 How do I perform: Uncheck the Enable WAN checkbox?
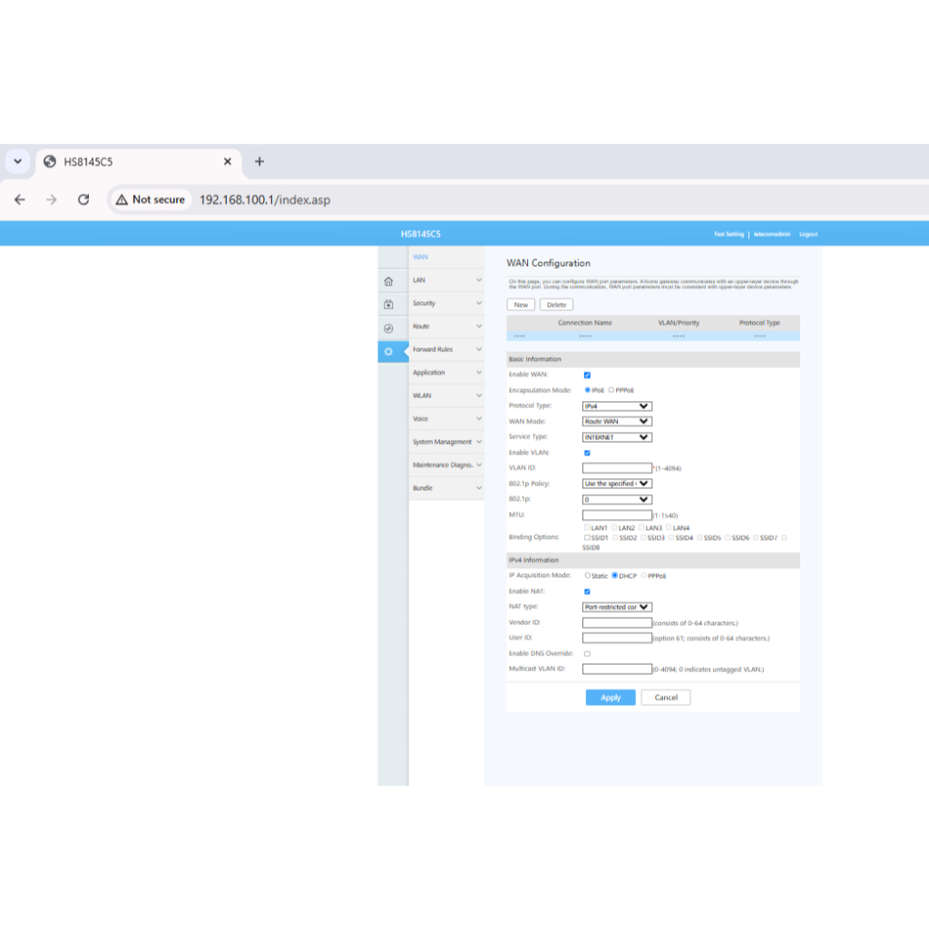pos(587,375)
